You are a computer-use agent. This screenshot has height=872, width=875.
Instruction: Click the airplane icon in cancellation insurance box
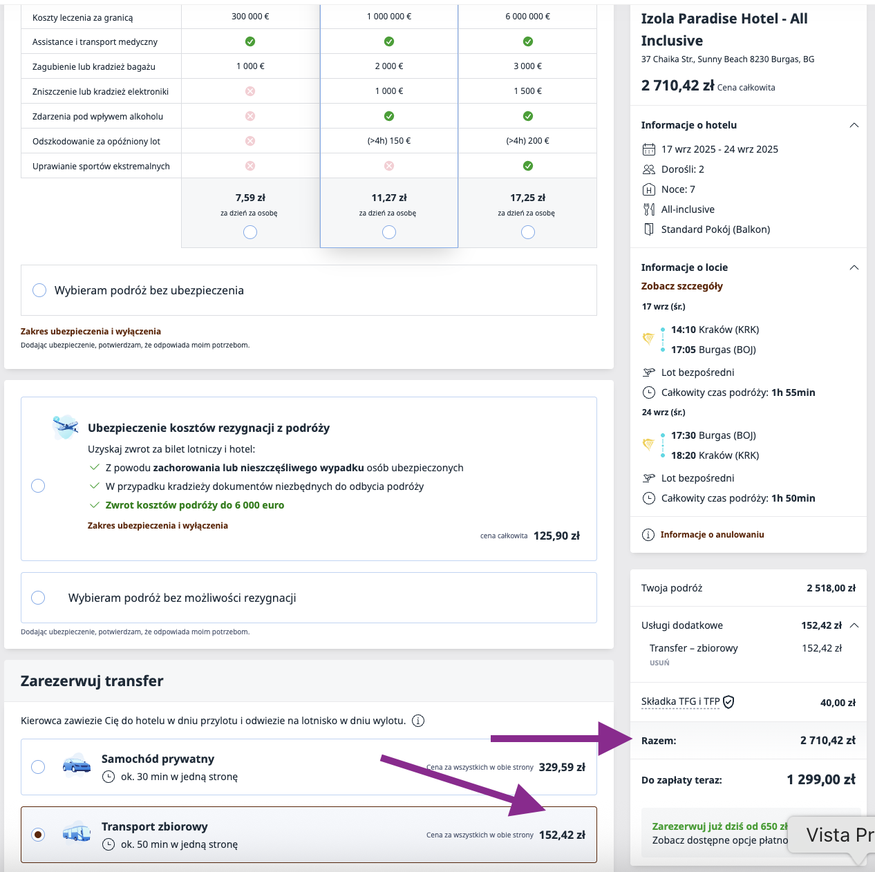66,426
